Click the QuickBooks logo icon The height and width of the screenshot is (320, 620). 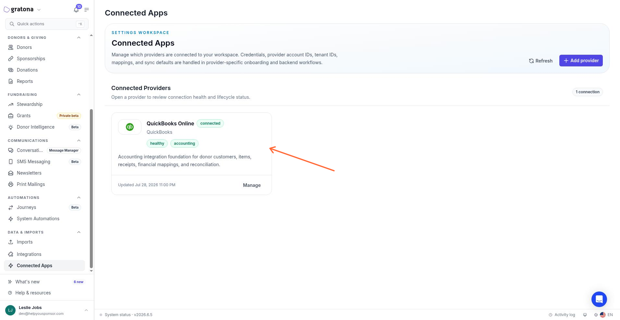point(130,127)
